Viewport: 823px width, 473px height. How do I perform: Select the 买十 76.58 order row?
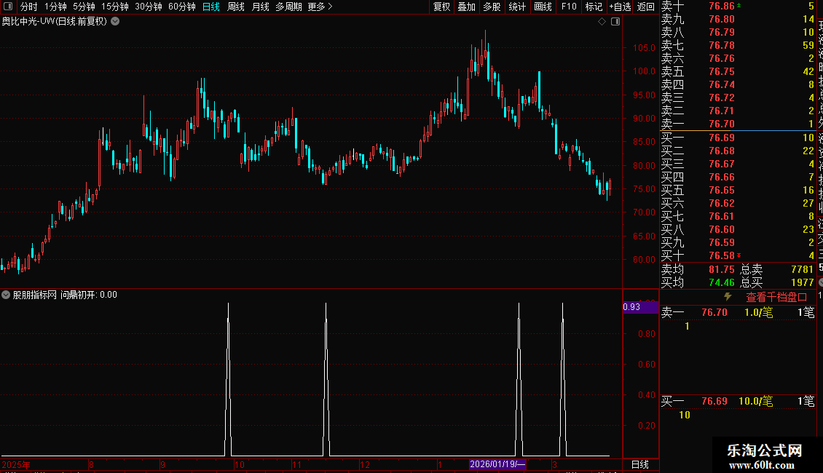(x=738, y=256)
